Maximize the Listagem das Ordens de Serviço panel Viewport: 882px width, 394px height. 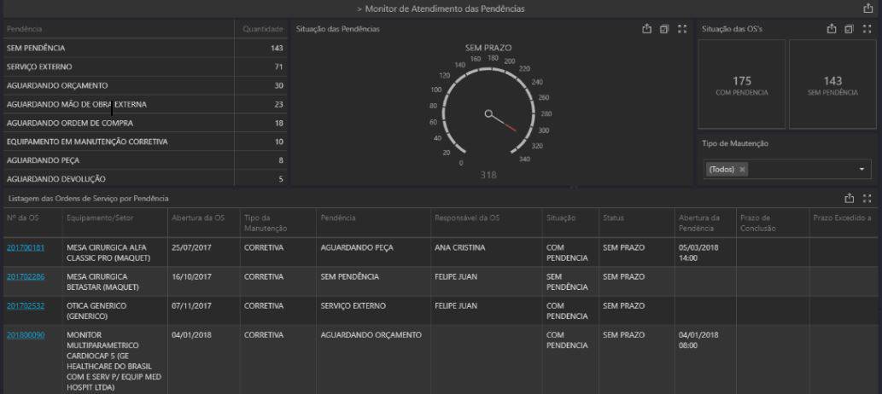867,199
